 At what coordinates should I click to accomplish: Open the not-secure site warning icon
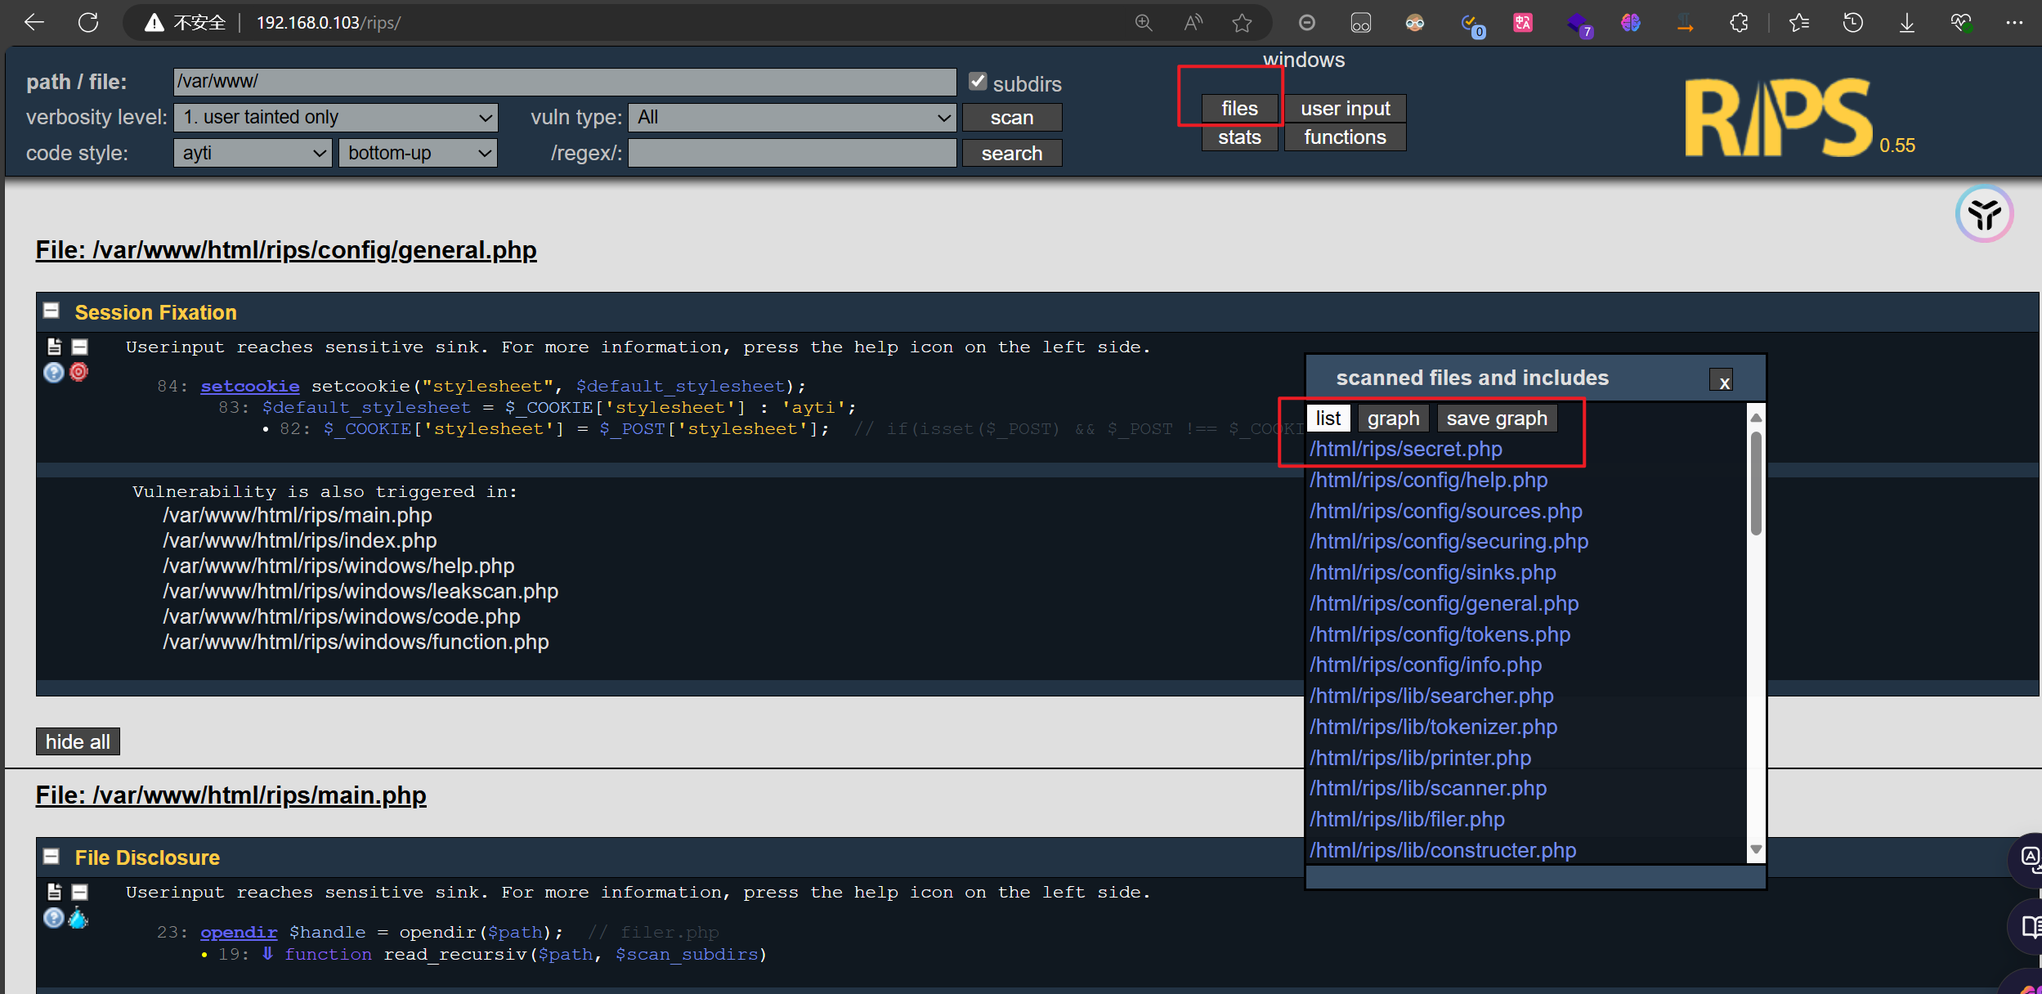click(154, 23)
